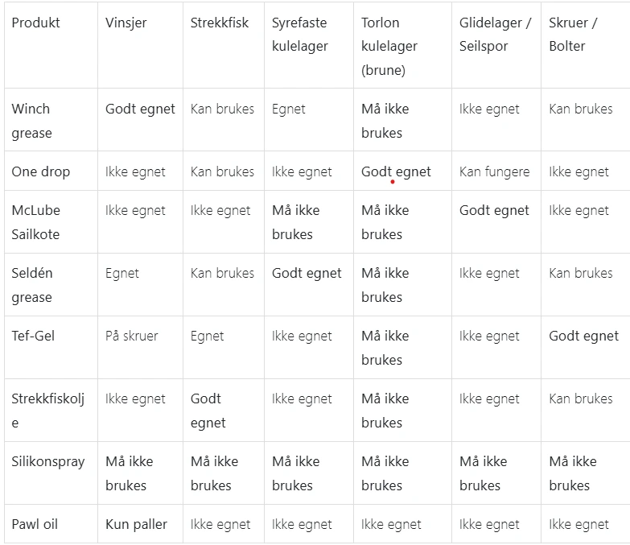This screenshot has width=630, height=545.
Task: Click the Produkt column header
Action: tap(35, 23)
